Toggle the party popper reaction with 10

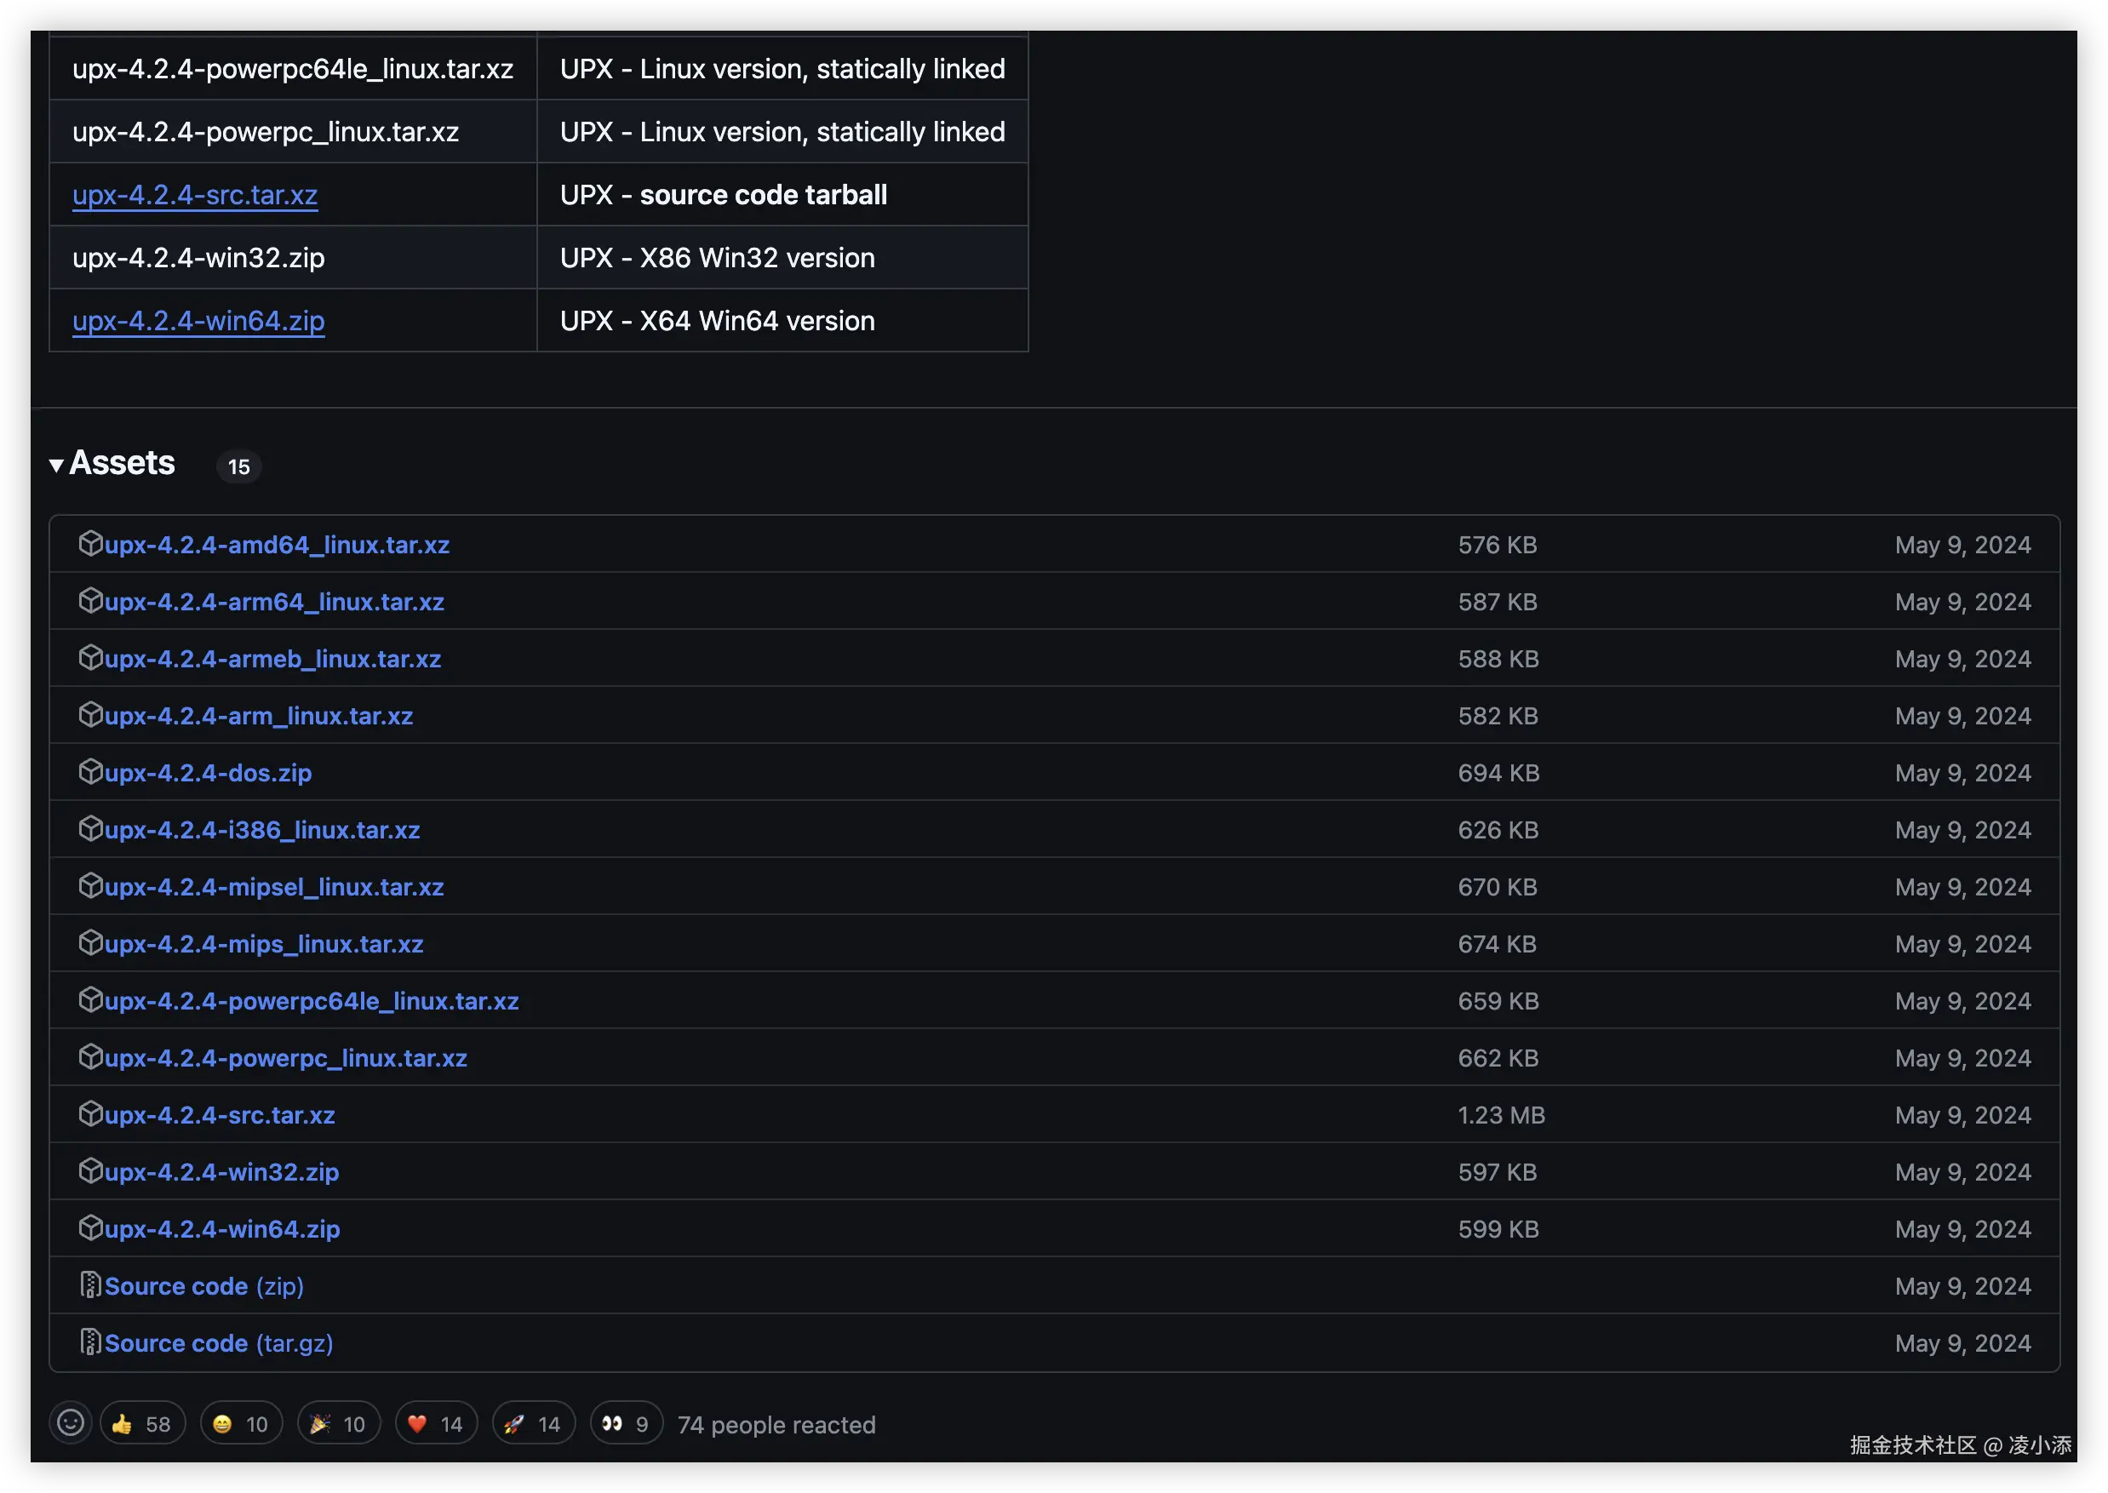pos(338,1424)
